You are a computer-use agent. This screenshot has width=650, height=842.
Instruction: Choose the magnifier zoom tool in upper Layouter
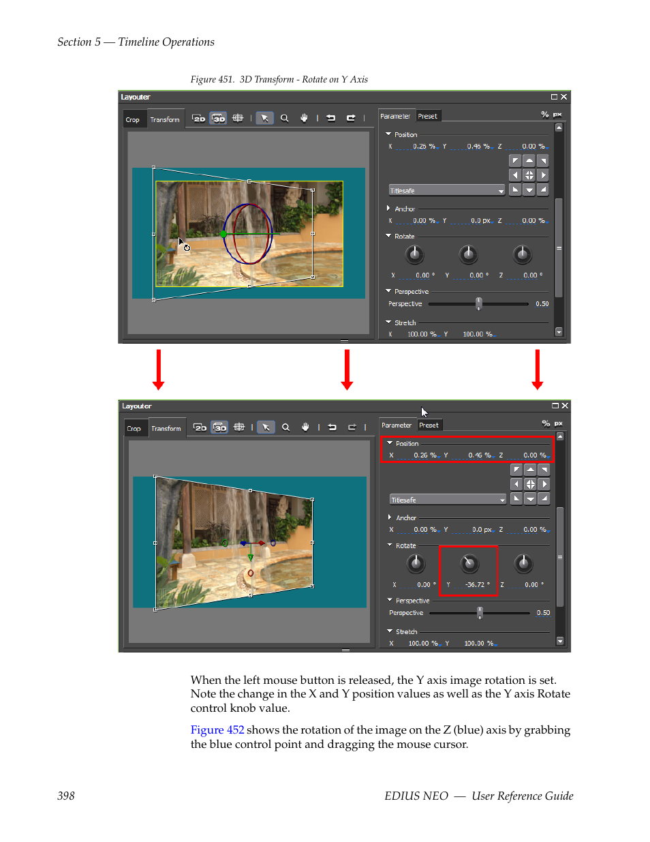pos(285,118)
